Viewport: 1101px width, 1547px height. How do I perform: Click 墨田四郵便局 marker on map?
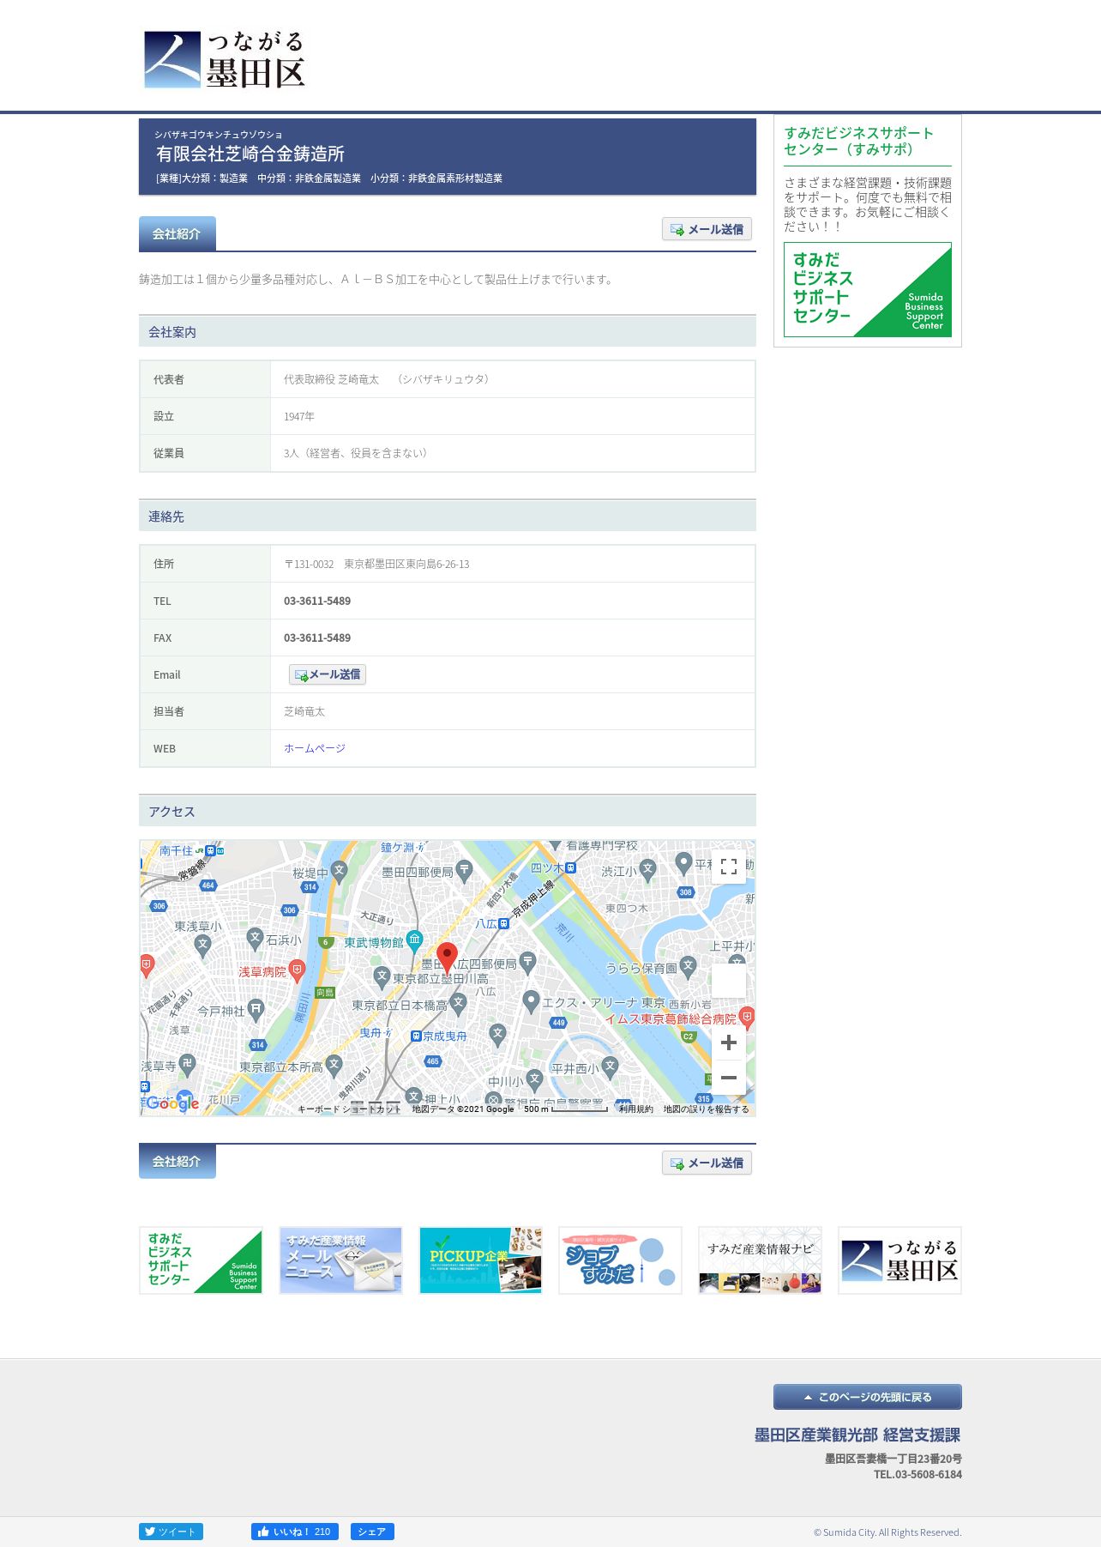pos(464,870)
